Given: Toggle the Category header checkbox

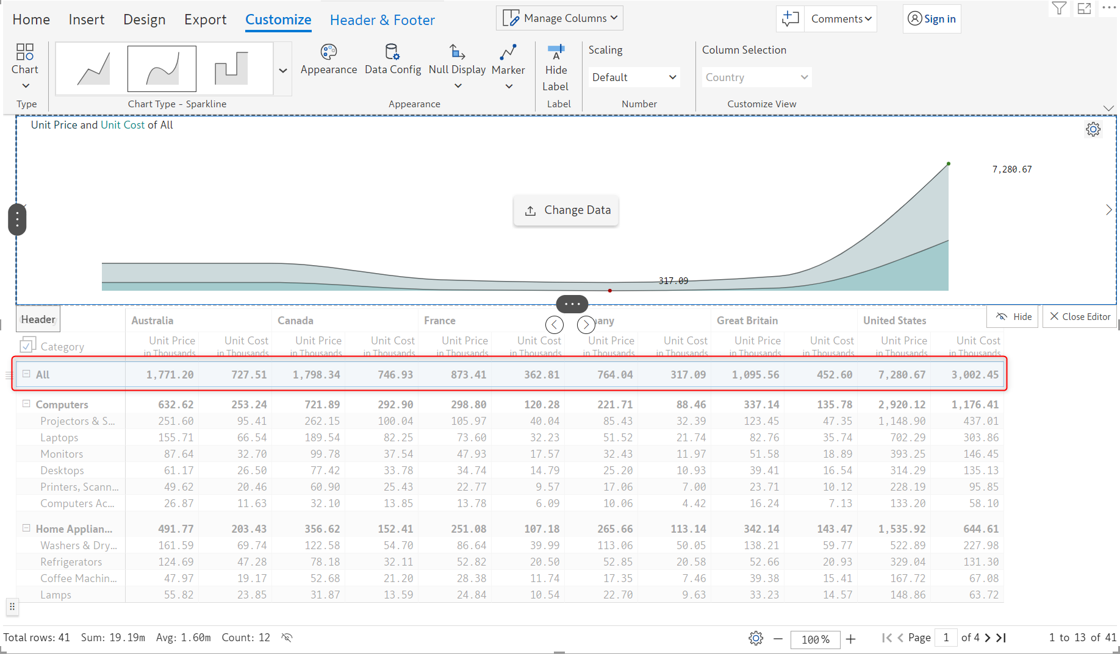Looking at the screenshot, I should [27, 346].
